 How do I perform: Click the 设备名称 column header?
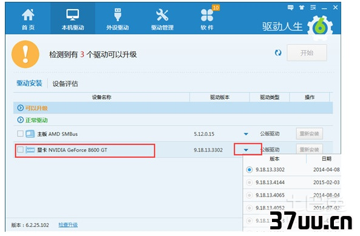coord(101,97)
